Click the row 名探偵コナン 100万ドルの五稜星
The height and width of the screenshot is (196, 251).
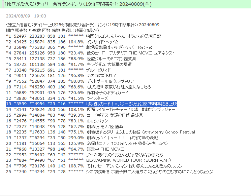pyautogui.click(x=87, y=144)
